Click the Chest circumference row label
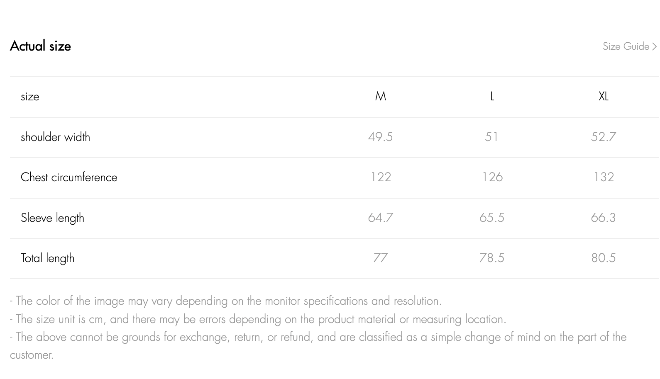This screenshot has height=379, width=660. (69, 177)
